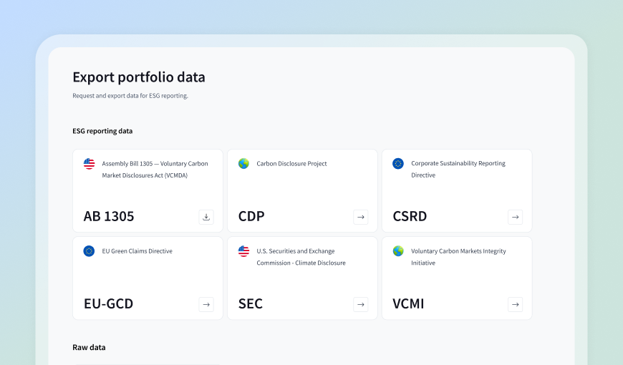Screen dimensions: 623x365
Task: Open the SEC export arrow
Action: (361, 304)
